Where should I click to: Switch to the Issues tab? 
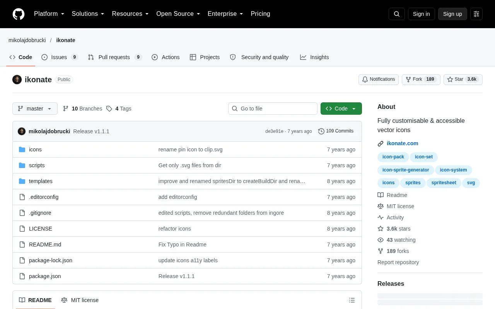point(60,57)
